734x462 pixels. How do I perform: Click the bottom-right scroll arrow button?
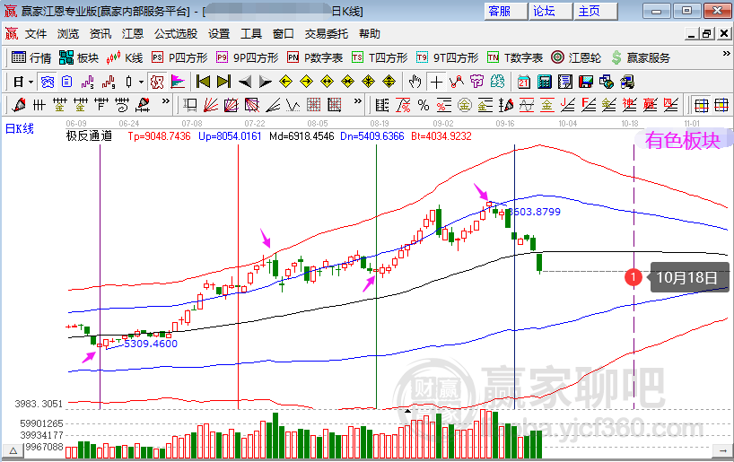(721, 450)
